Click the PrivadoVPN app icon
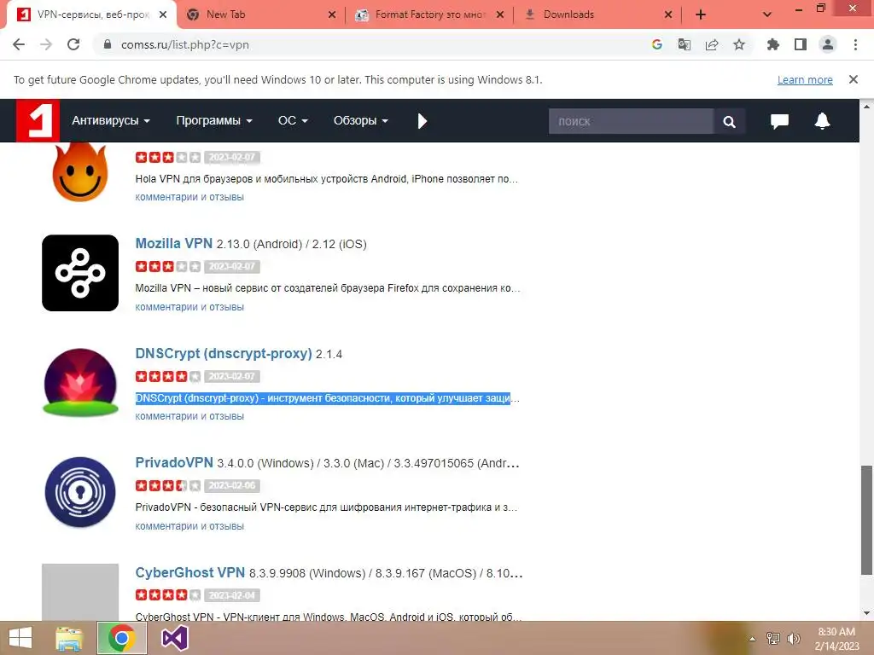The height and width of the screenshot is (655, 874). (80, 492)
